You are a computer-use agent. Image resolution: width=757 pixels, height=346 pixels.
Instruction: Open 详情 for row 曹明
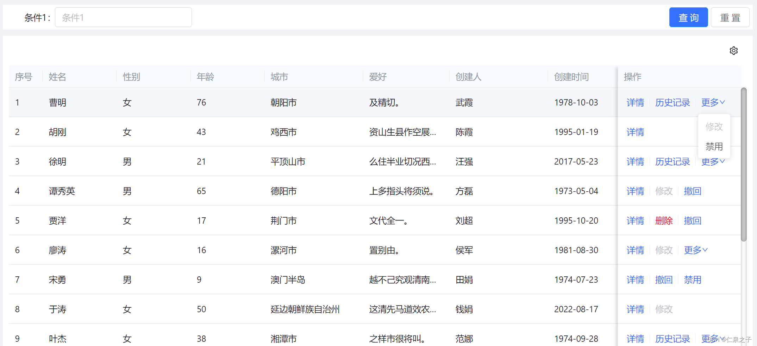tap(635, 102)
